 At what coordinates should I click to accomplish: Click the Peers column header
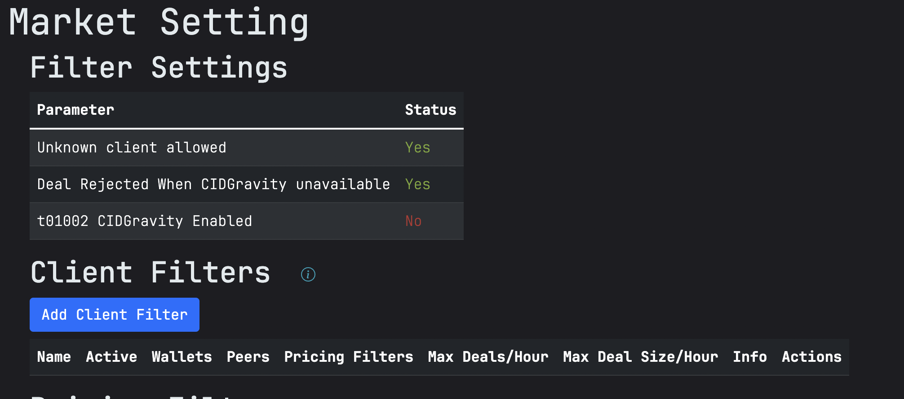(248, 357)
